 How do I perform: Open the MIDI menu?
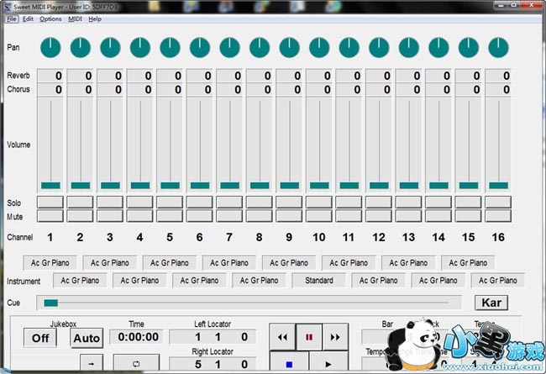[75, 18]
